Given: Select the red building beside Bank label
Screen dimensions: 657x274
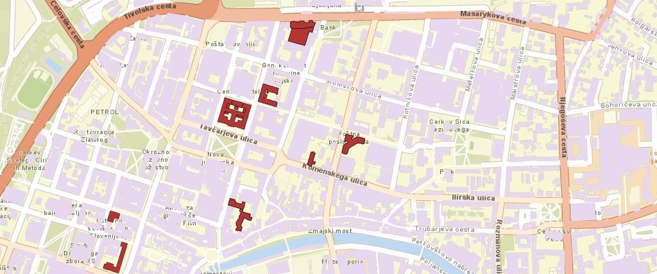Looking at the screenshot, I should [x=301, y=32].
